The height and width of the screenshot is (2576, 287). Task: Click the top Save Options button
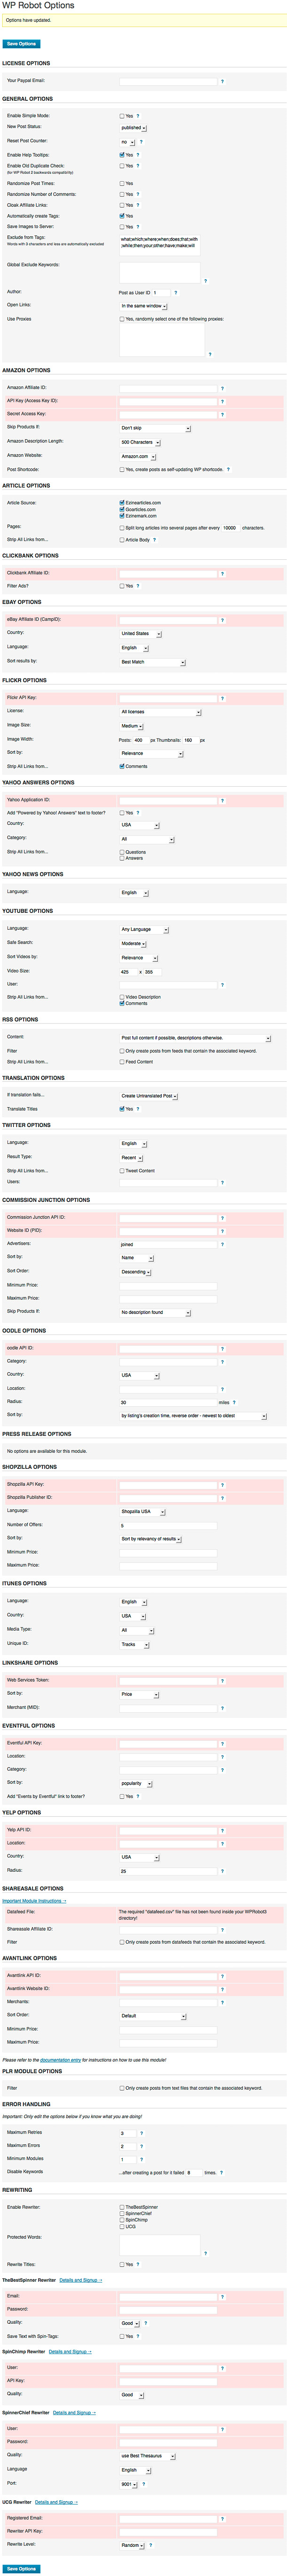click(x=21, y=44)
